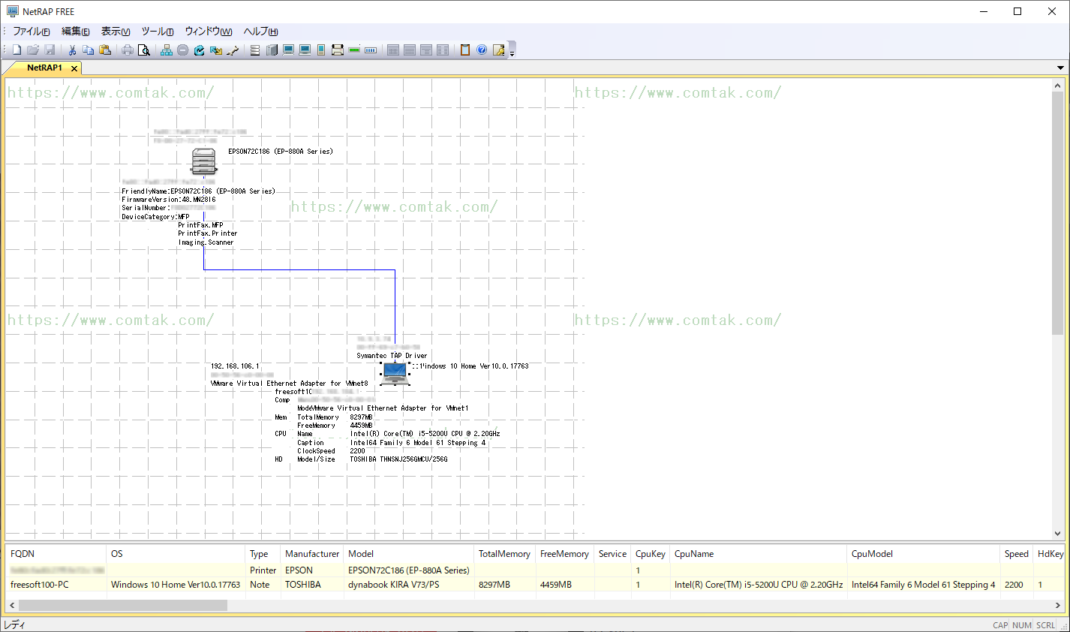Add a desktop PC device icon
This screenshot has height=632, width=1070.
(288, 50)
